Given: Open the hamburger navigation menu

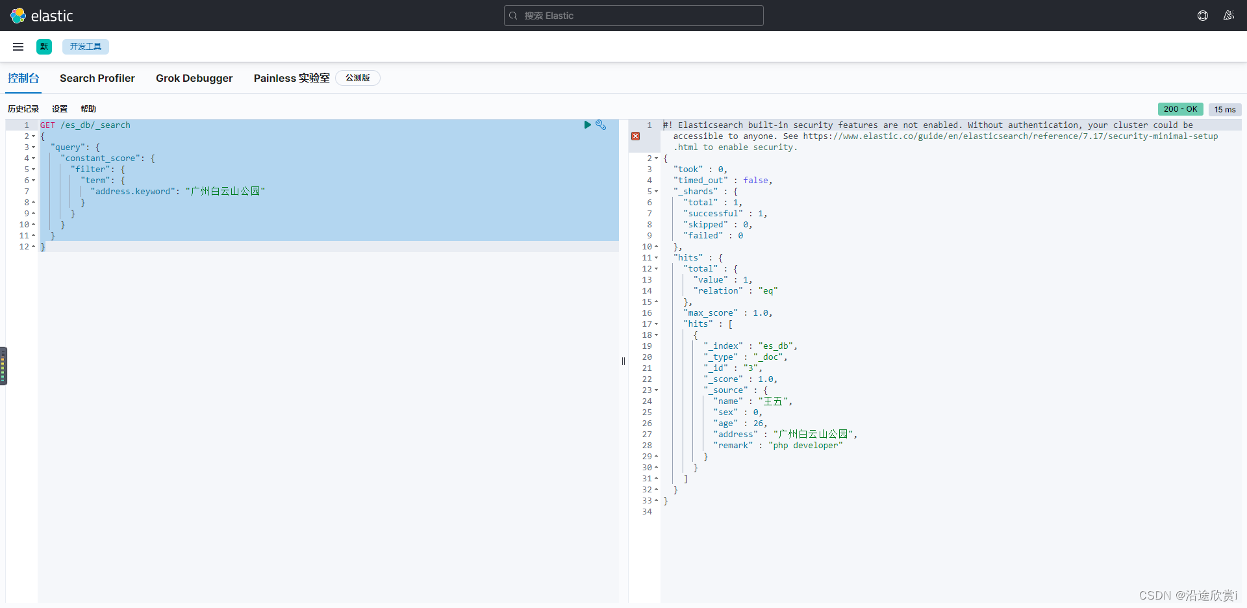Looking at the screenshot, I should click(x=18, y=47).
